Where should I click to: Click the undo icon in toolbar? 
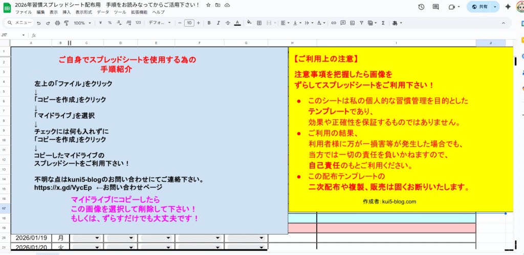[39, 23]
